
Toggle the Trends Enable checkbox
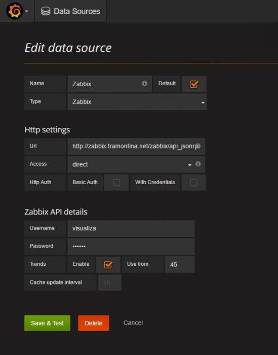tap(108, 264)
